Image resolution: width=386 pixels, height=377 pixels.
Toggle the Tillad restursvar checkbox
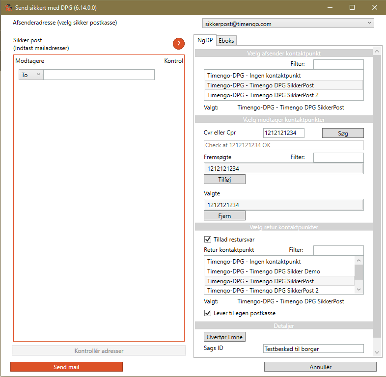click(208, 239)
